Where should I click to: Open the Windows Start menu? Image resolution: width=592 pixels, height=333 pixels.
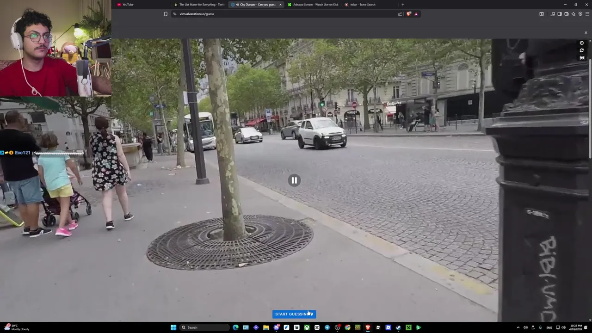(173, 327)
